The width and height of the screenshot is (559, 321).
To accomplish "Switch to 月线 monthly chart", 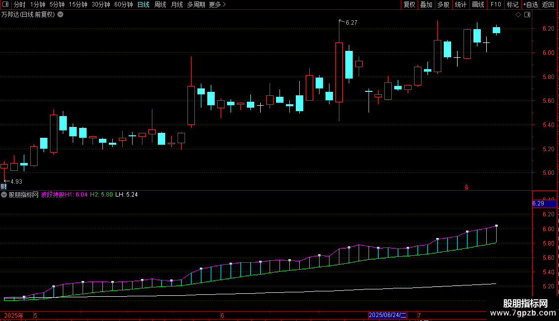I will click(177, 4).
